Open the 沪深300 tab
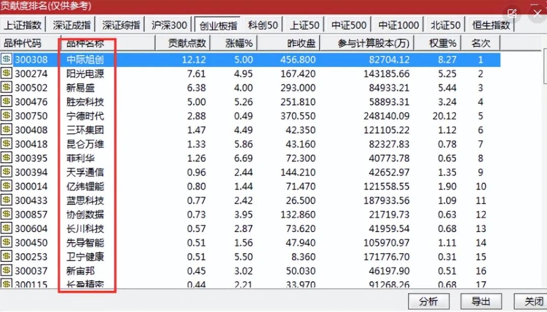This screenshot has height=312, width=547. pos(169,25)
